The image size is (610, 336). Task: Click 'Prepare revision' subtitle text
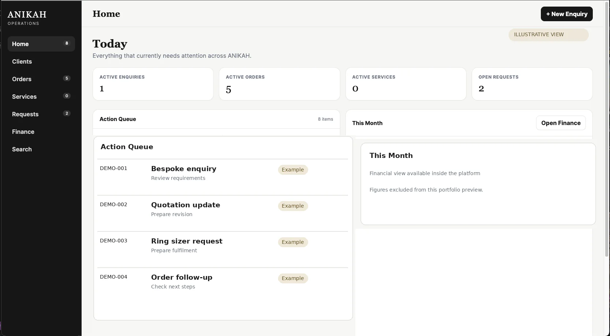pyautogui.click(x=172, y=215)
